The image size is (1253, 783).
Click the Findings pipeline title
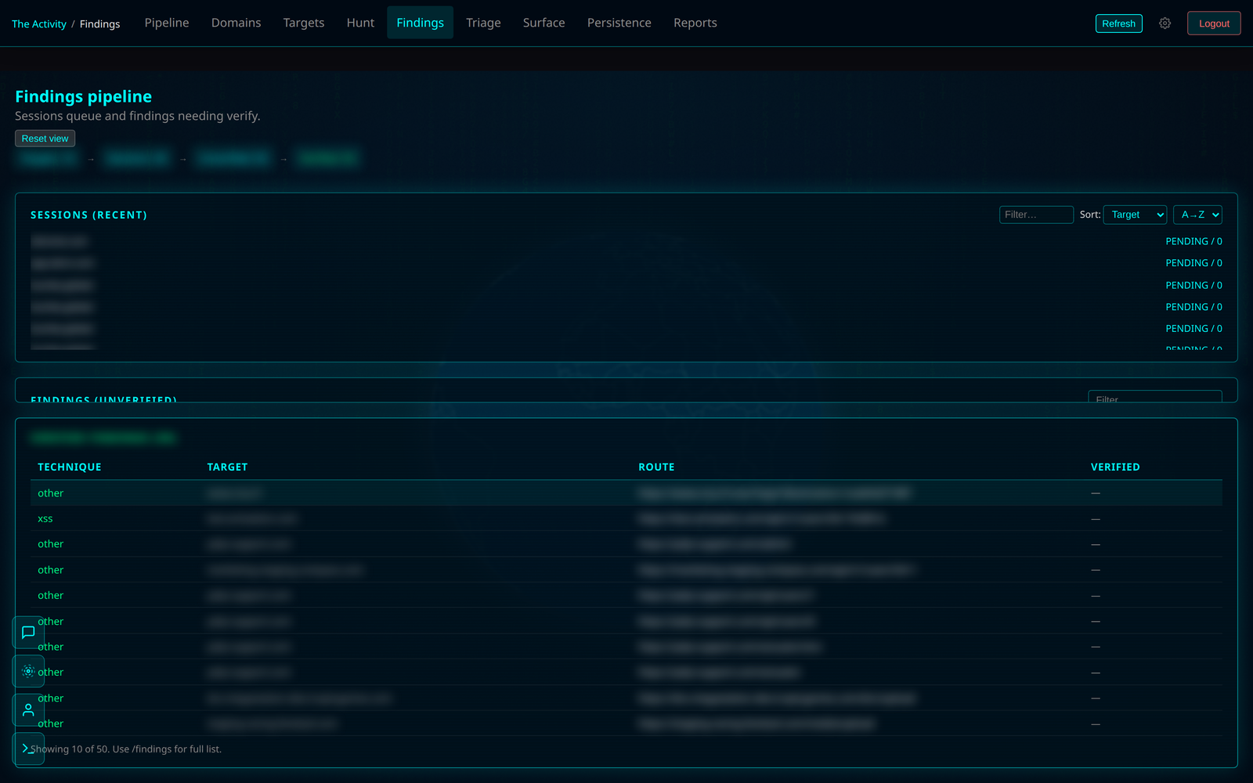point(84,96)
